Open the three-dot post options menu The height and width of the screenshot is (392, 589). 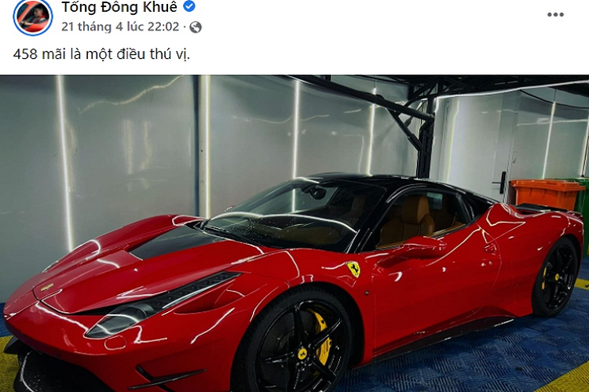[555, 15]
